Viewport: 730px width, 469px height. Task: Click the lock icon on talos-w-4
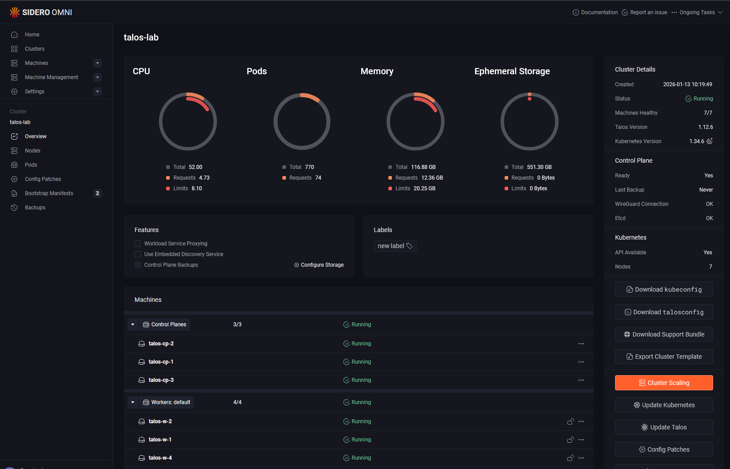(570, 458)
